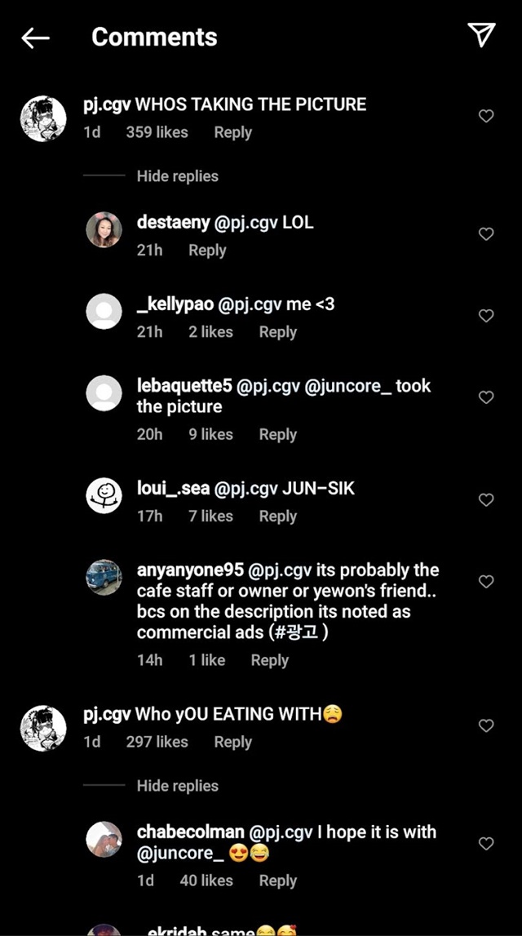Image resolution: width=522 pixels, height=936 pixels.
Task: Hide replies under Who yOU EATING WITH
Action: click(x=177, y=786)
